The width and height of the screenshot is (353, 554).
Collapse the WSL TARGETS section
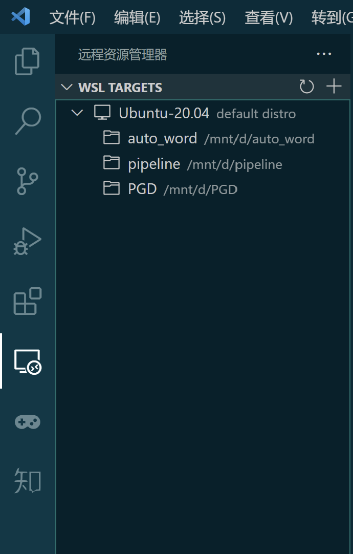tap(66, 88)
